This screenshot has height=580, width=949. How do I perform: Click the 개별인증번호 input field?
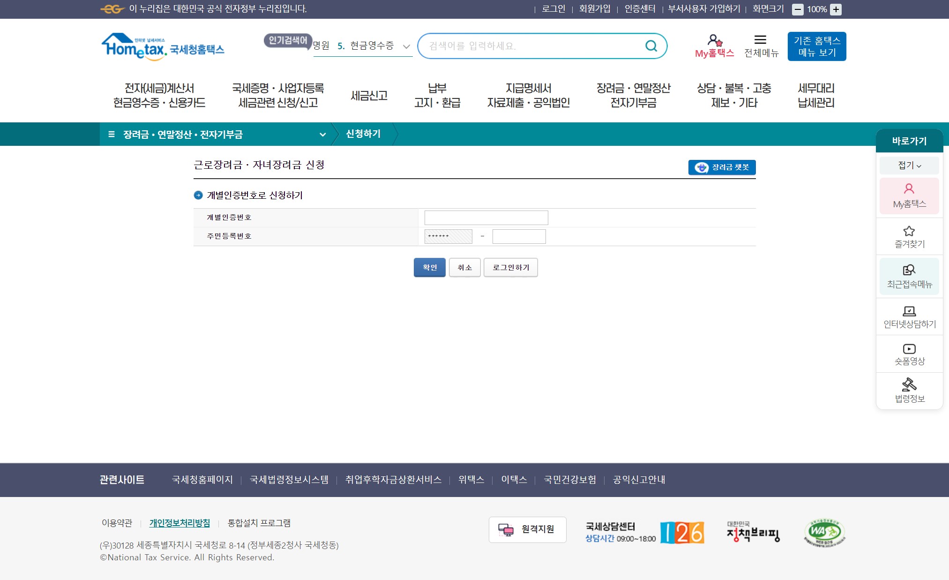tap(486, 218)
